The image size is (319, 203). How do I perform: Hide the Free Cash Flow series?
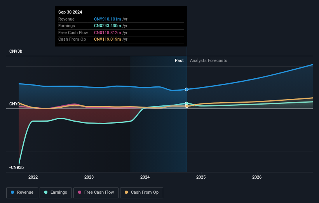[96, 193]
